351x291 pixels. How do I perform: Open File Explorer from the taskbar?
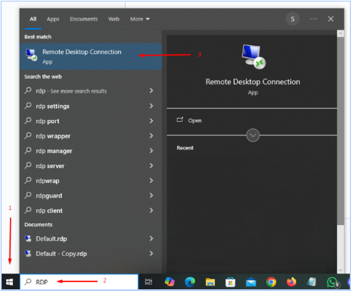click(210, 282)
